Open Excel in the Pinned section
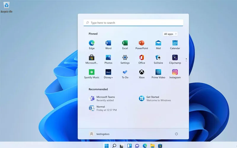 click(x=125, y=45)
